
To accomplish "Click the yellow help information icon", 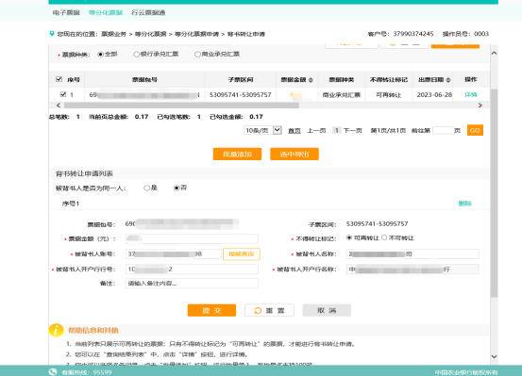I will click(x=56, y=330).
